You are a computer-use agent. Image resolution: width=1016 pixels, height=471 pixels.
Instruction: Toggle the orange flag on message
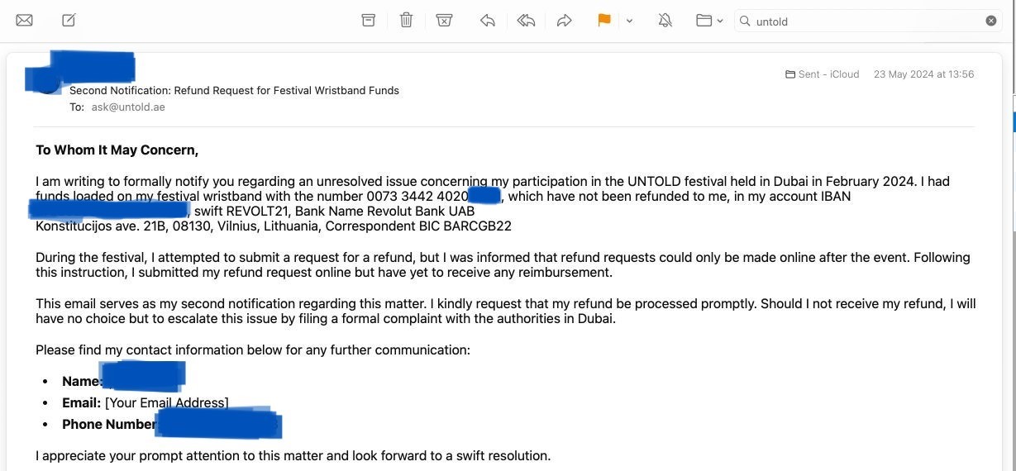604,21
